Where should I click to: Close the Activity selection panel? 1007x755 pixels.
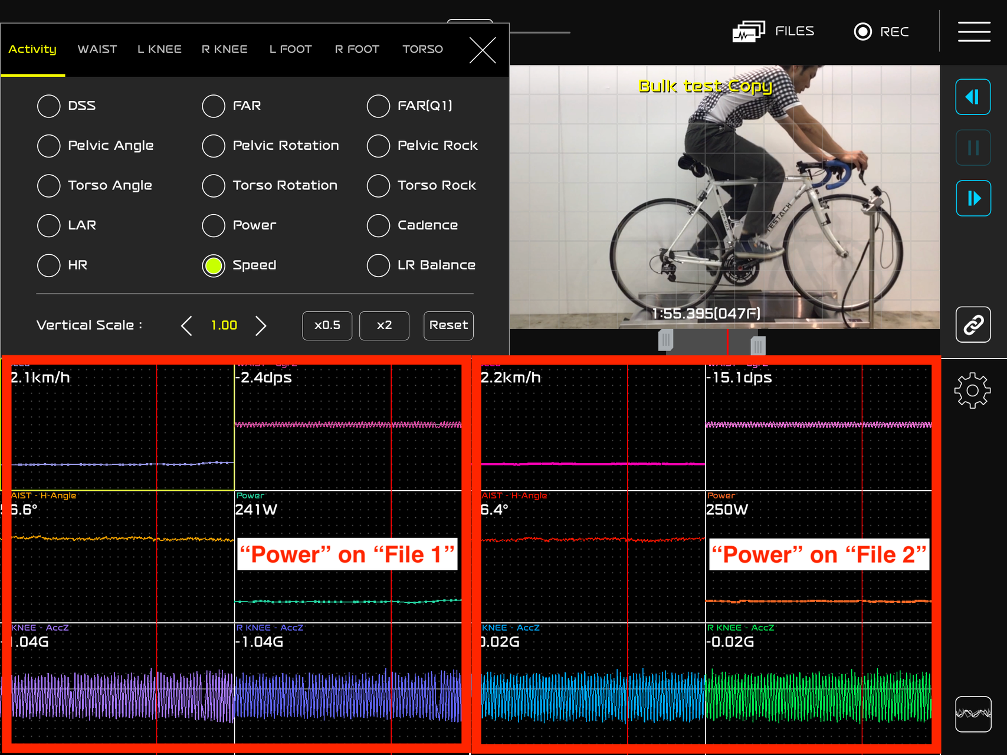pyautogui.click(x=483, y=50)
